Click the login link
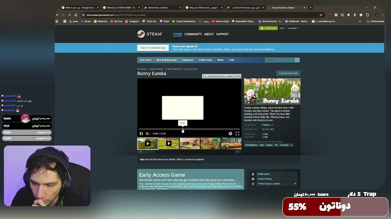Viewport: 391px width, 219px height. (x=282, y=28)
